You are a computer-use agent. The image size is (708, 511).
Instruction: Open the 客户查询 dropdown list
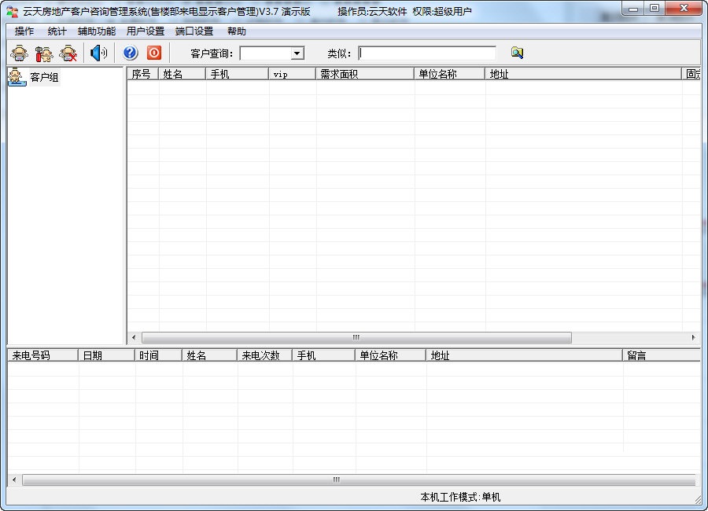point(297,53)
